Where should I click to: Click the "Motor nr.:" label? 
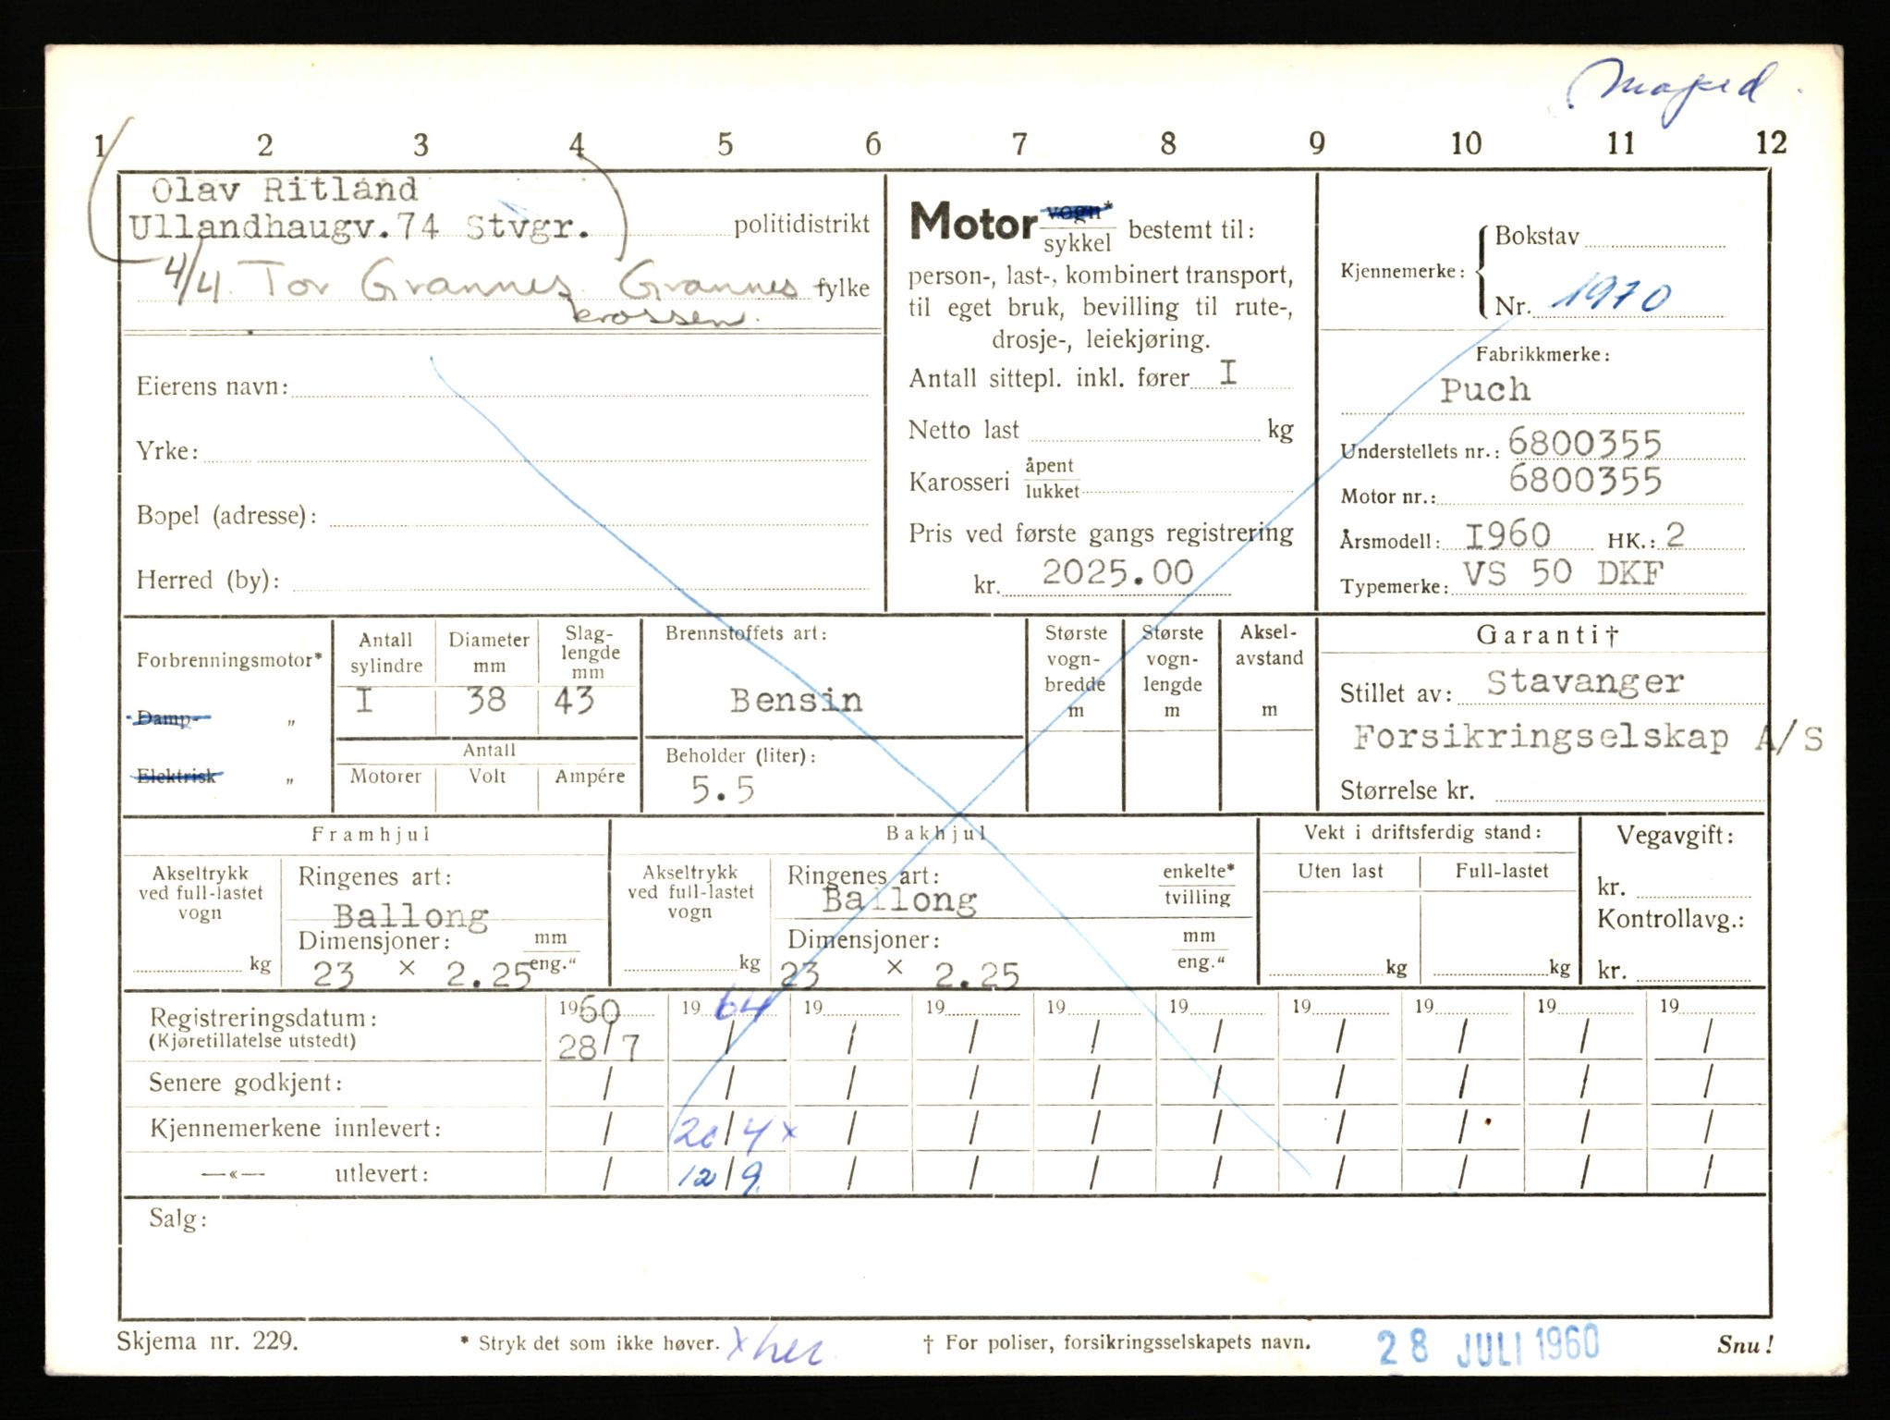click(1388, 496)
